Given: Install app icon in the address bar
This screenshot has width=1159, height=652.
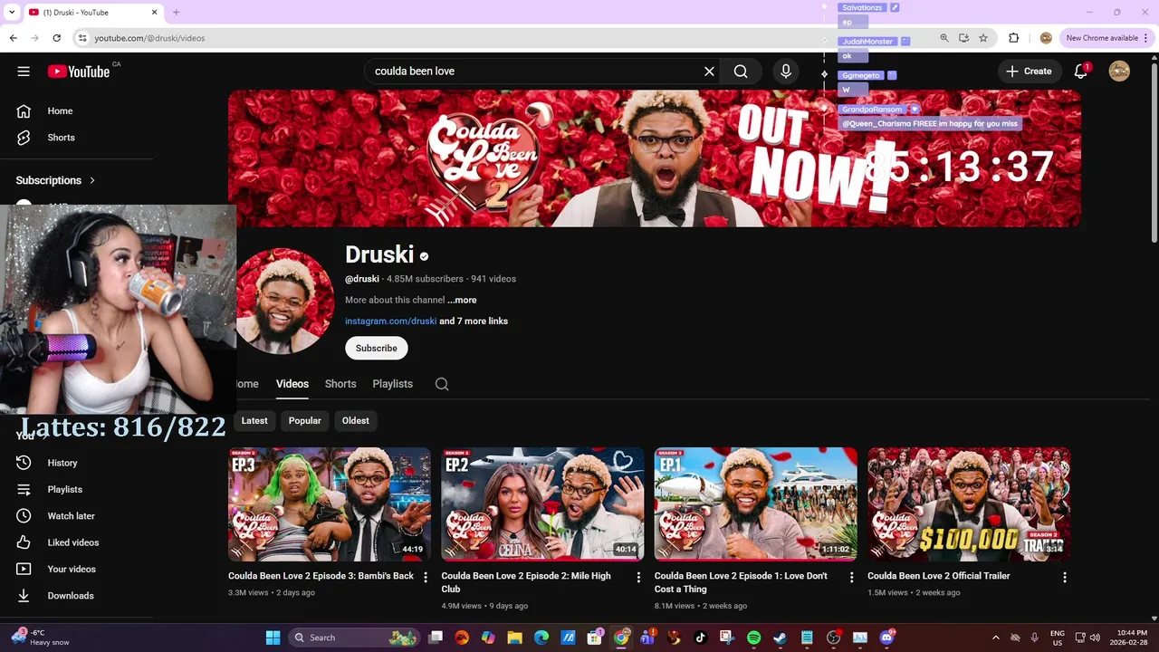Looking at the screenshot, I should point(963,38).
